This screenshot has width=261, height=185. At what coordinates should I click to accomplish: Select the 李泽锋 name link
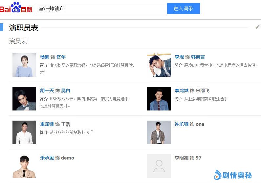coord(47,124)
